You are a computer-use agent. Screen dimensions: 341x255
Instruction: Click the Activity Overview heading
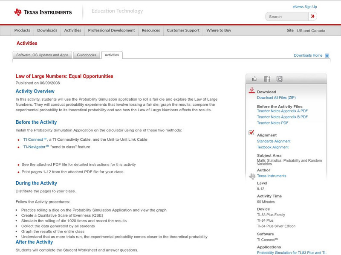[x=35, y=91]
